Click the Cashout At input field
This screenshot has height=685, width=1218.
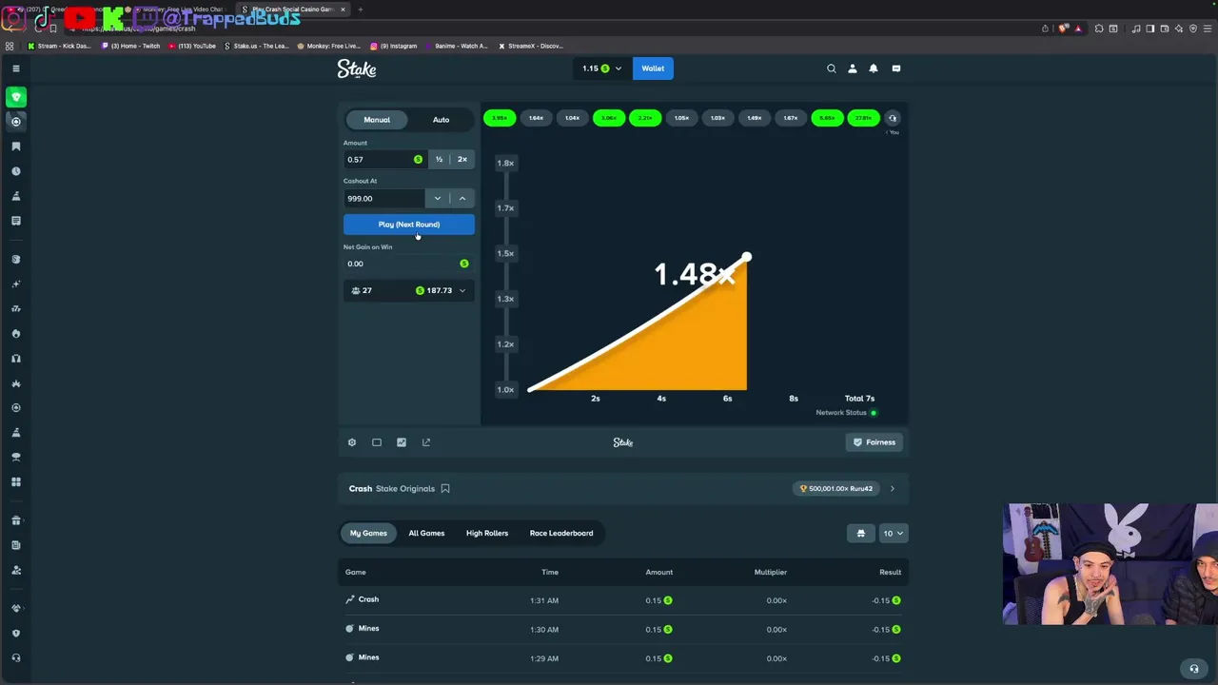384,199
